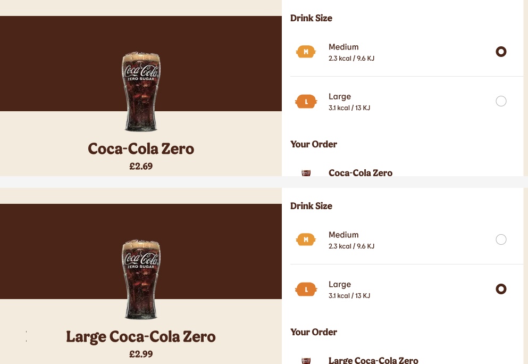Click the M size badge beside the unselected Medium option

[x=306, y=239]
